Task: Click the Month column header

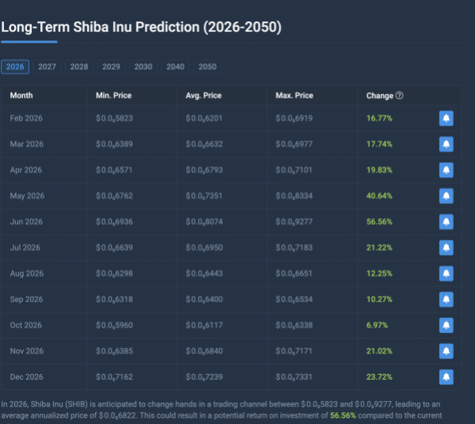Action: click(x=22, y=96)
